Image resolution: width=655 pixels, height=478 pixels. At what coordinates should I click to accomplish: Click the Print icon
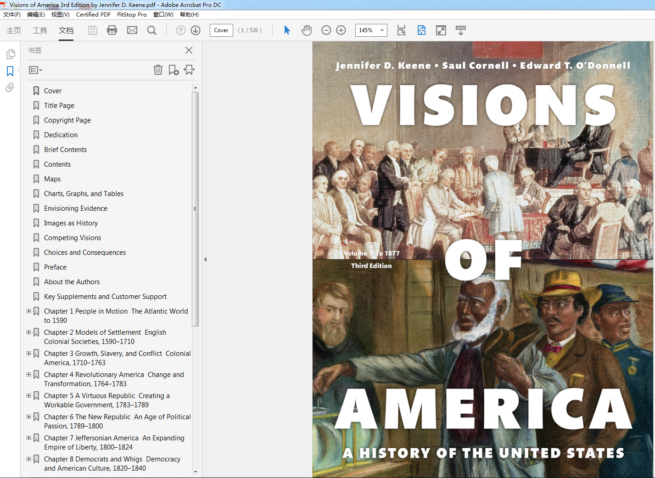(112, 30)
